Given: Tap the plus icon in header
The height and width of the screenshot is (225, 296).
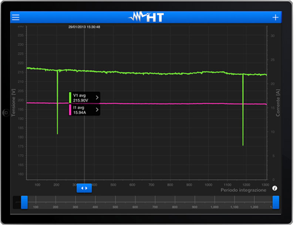Looking at the screenshot, I should tap(275, 17).
